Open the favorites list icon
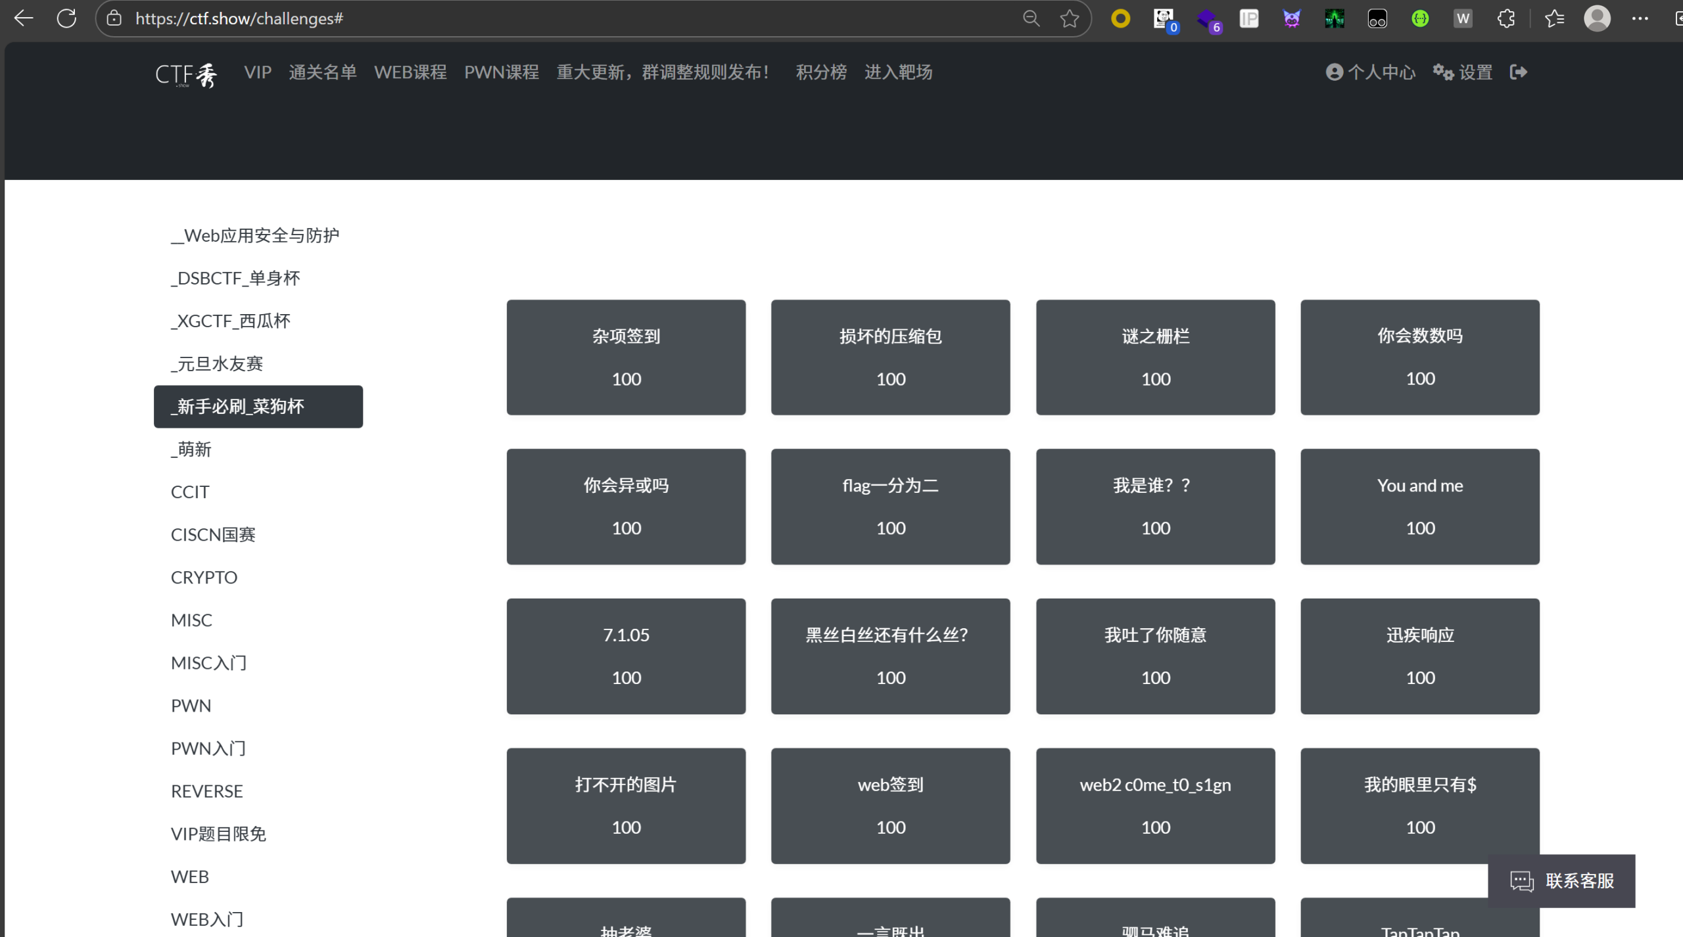1683x937 pixels. 1554,18
